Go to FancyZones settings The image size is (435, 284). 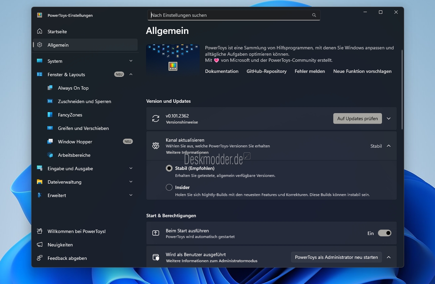point(85,115)
